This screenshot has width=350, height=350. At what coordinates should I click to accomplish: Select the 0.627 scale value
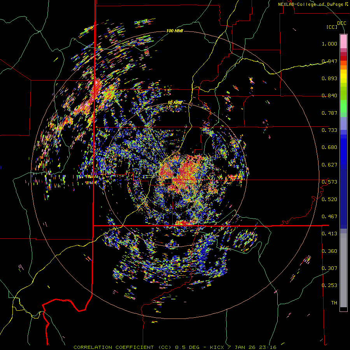tap(329, 165)
